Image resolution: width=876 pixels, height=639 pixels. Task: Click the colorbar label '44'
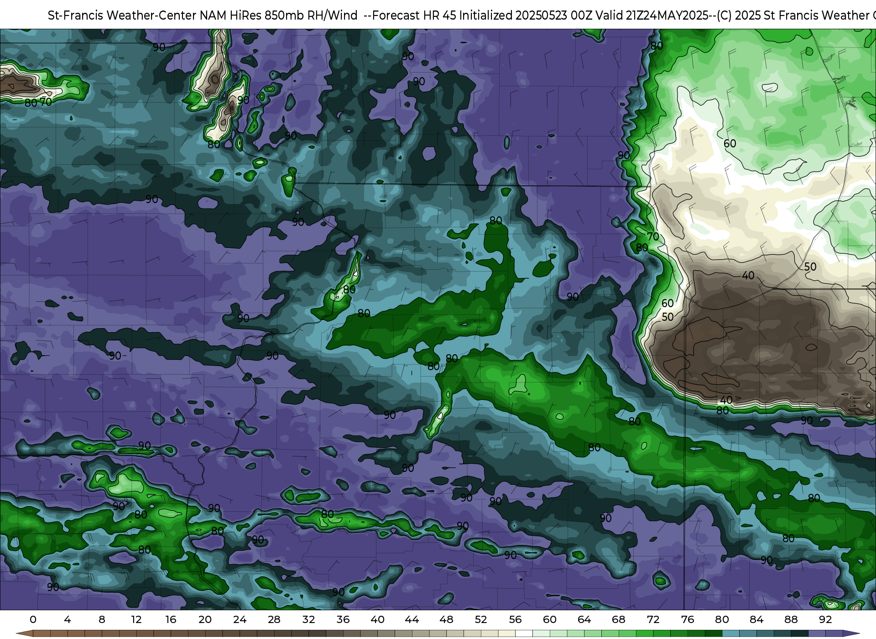click(412, 619)
